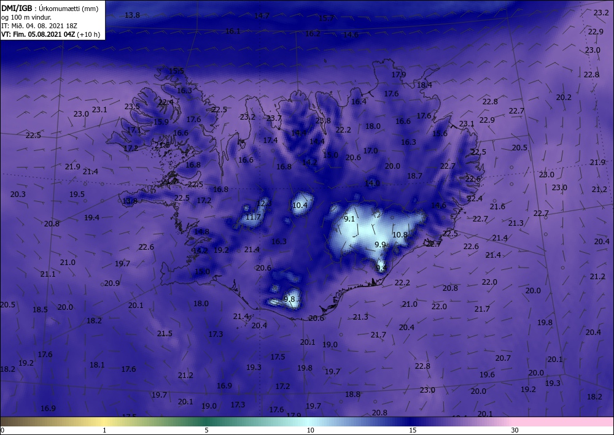Click the colorbar label '5'

point(206,430)
